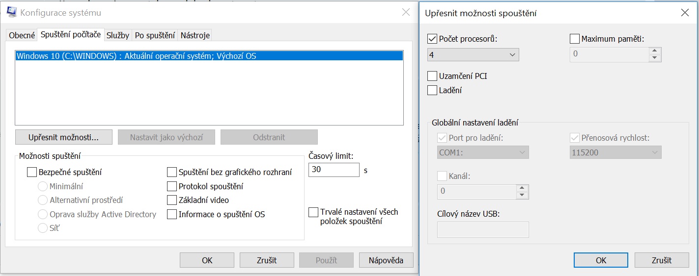Click the Upřesnit možnosti button
This screenshot has width=699, height=276.
coord(64,137)
